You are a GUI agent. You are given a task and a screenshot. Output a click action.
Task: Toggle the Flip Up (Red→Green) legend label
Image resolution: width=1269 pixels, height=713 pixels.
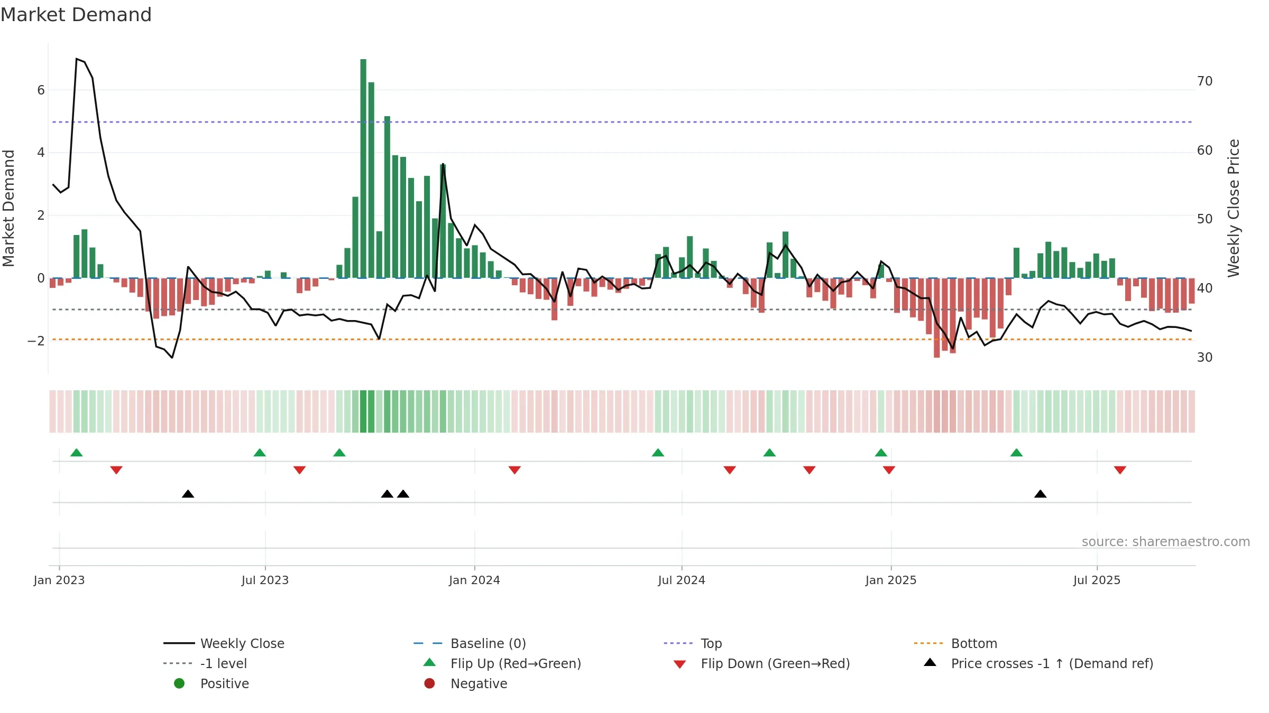click(x=516, y=663)
